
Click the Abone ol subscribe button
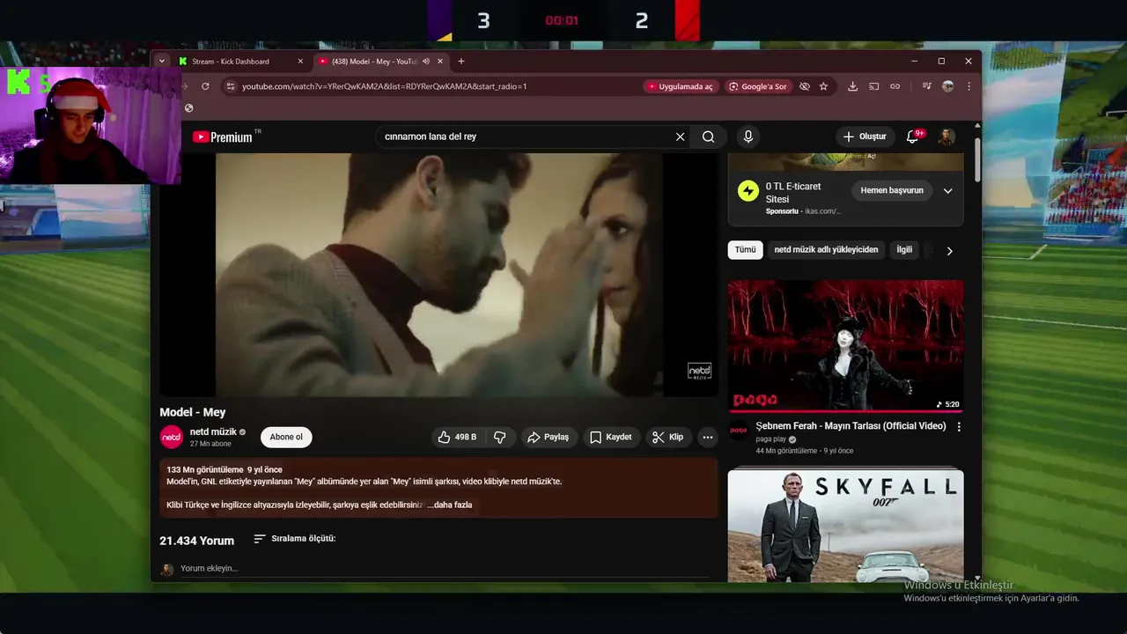[286, 437]
